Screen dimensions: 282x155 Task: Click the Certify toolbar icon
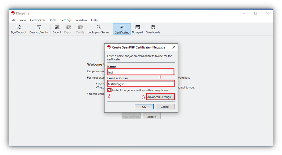pyautogui.click(x=80, y=29)
